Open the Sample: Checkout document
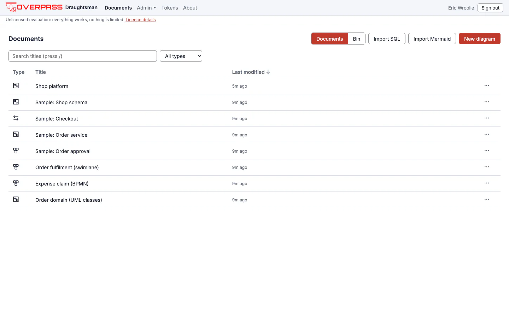This screenshot has width=509, height=318. (x=57, y=119)
